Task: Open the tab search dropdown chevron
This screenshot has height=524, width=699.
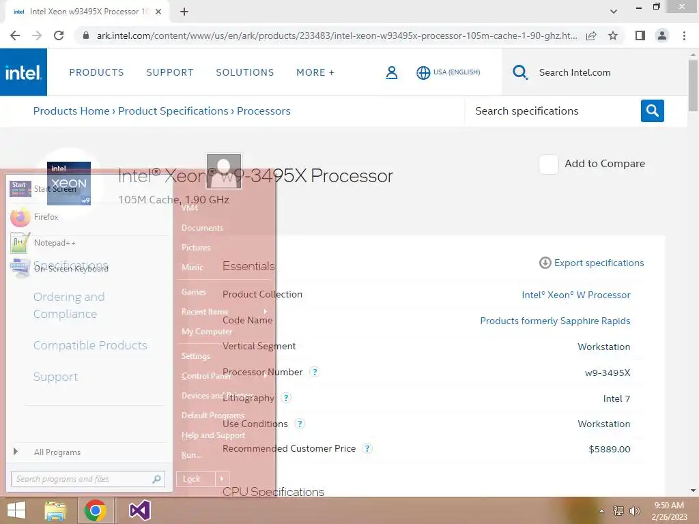Action: click(614, 12)
